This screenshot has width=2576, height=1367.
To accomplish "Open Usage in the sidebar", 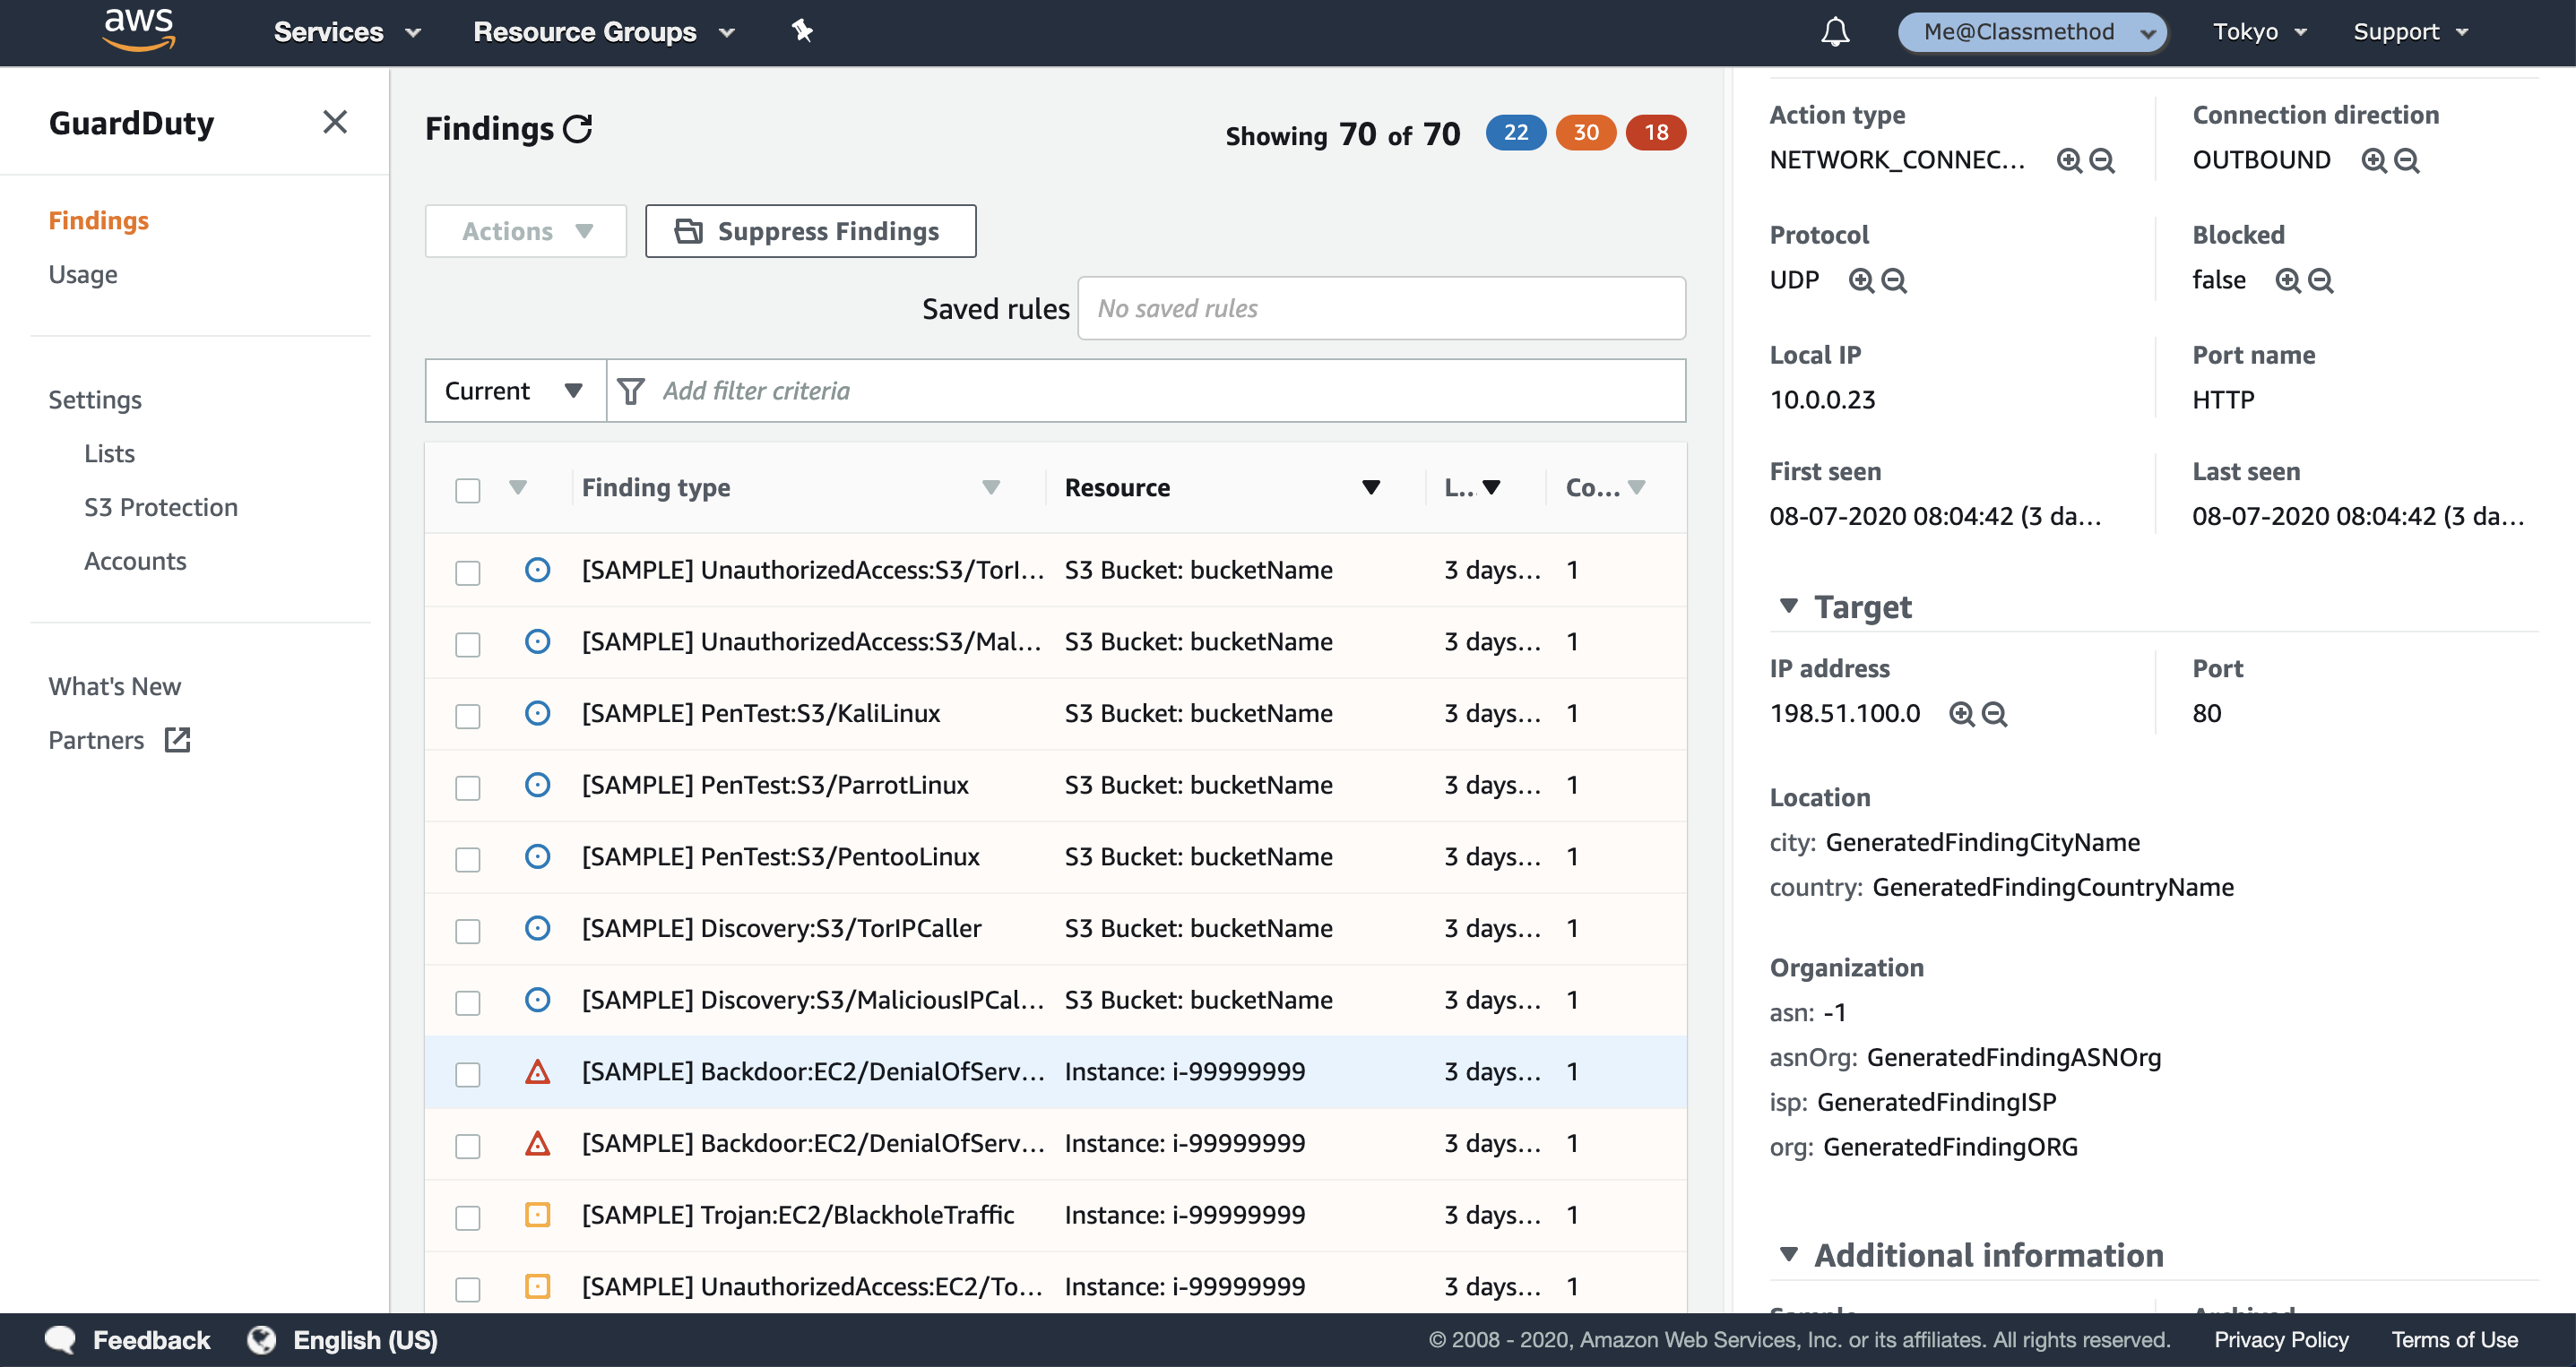I will (x=82, y=274).
